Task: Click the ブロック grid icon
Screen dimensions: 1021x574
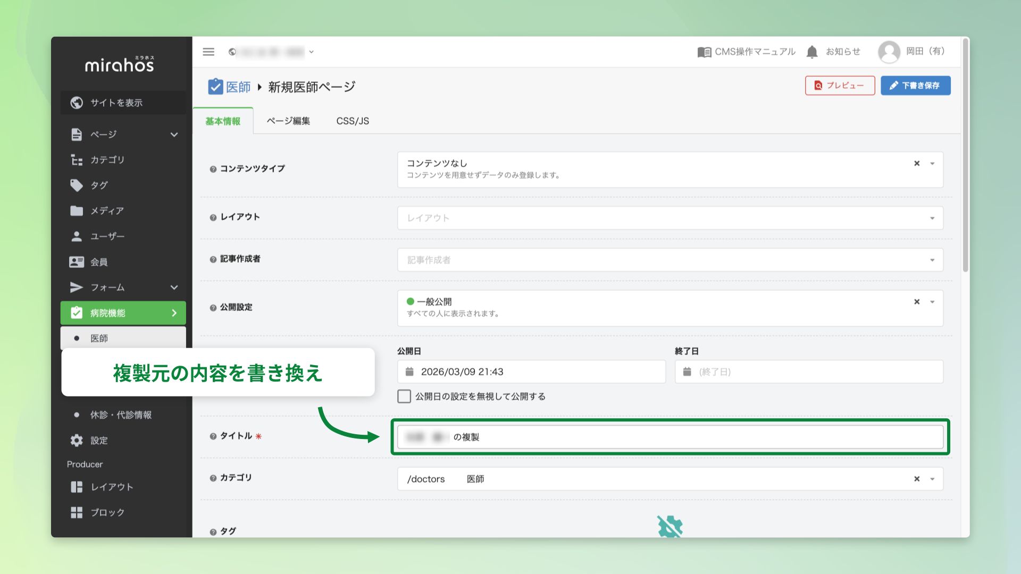Action: click(77, 512)
